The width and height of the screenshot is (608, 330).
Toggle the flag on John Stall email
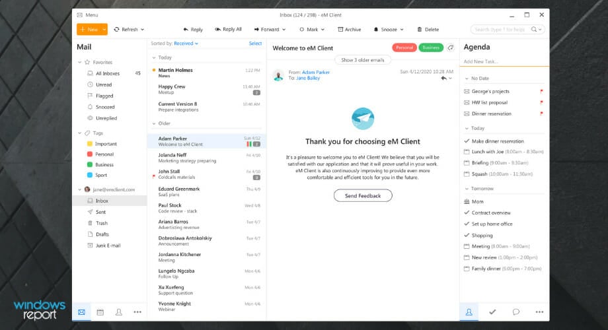(x=153, y=177)
